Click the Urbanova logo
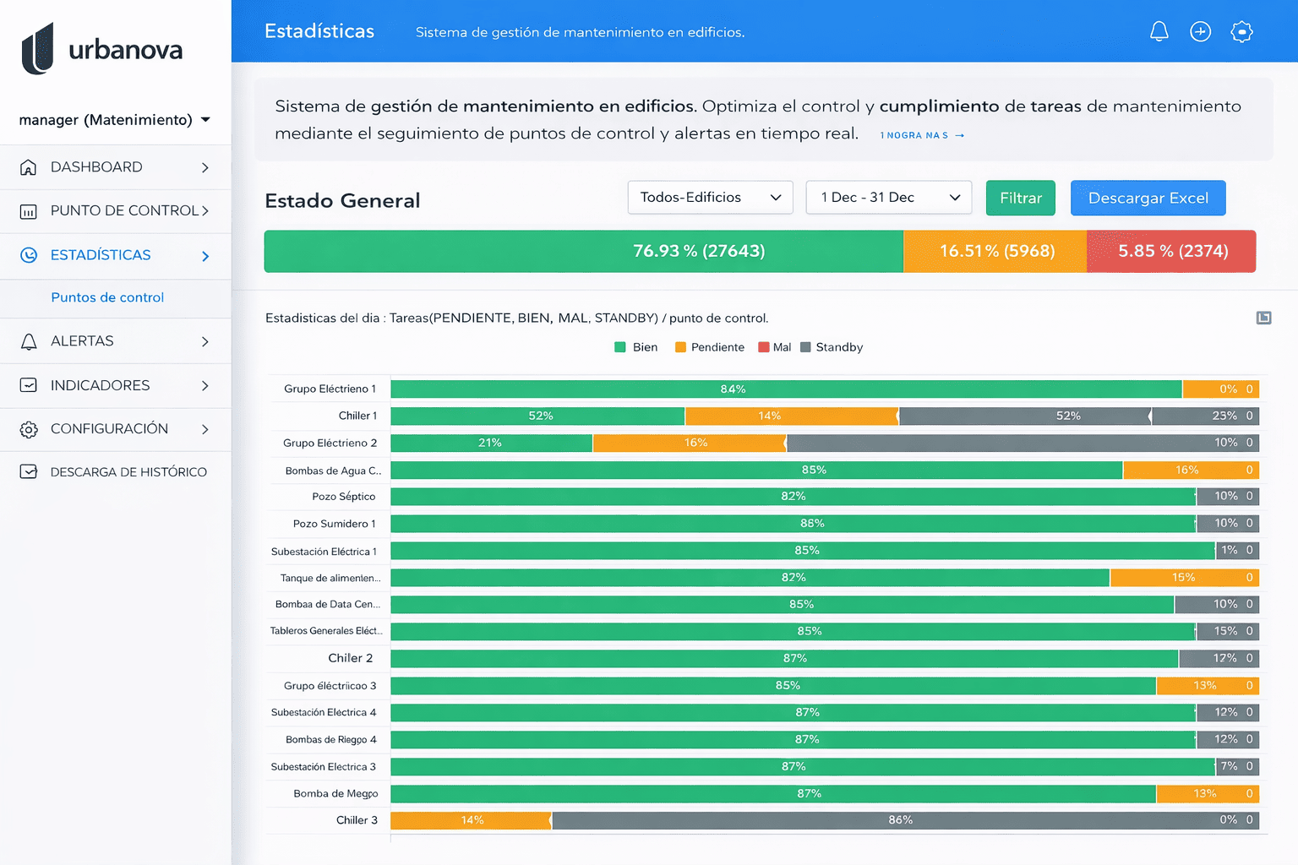This screenshot has width=1298, height=865. 102,49
